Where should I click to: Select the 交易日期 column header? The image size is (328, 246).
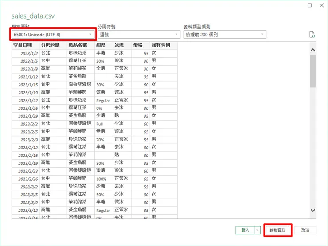click(26, 45)
